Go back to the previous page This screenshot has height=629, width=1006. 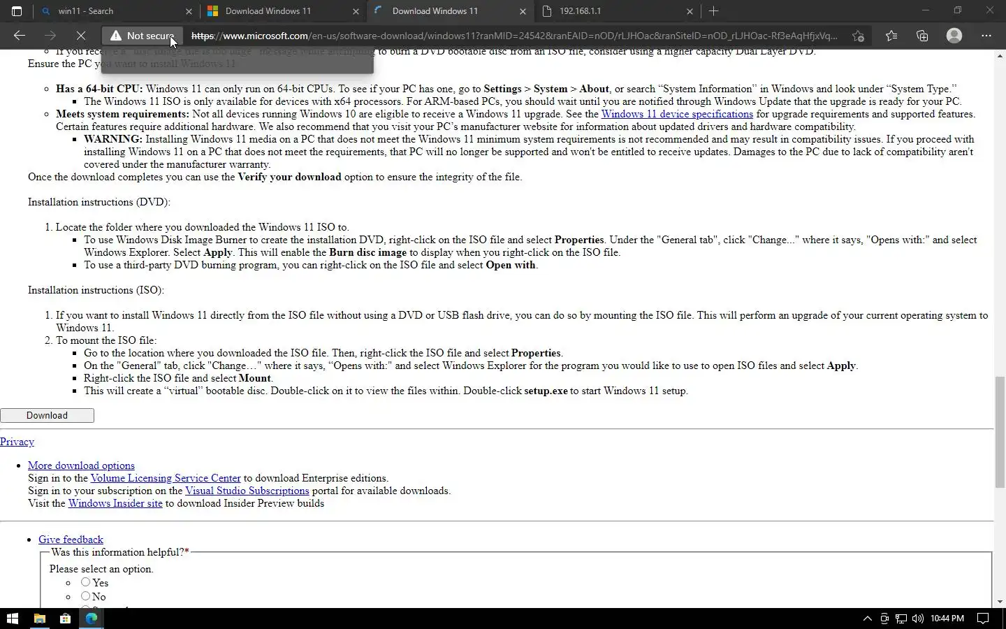point(20,36)
